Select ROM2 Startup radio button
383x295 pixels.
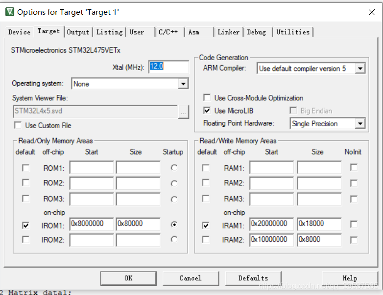174,183
